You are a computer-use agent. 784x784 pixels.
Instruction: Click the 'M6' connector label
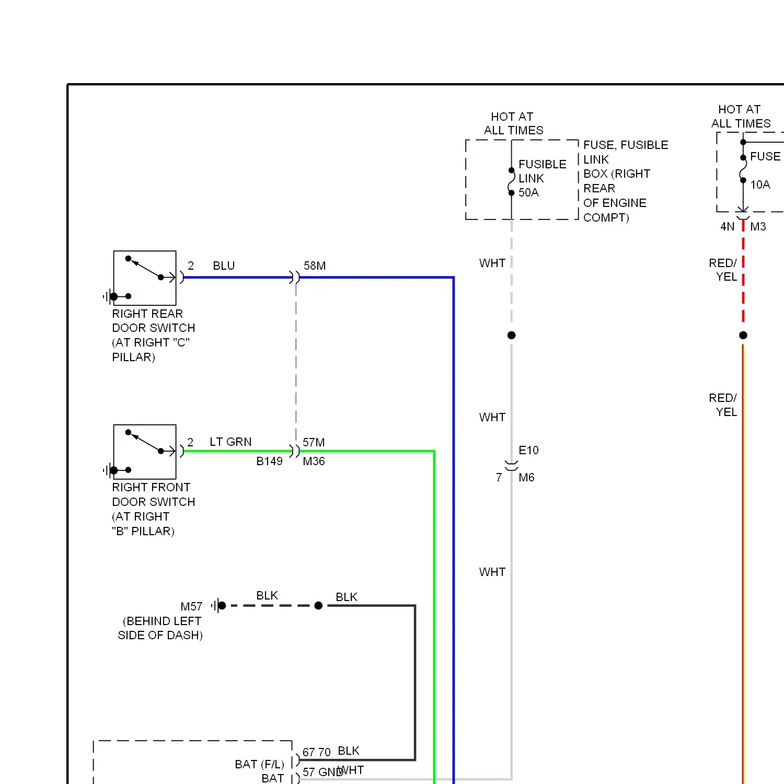pyautogui.click(x=526, y=477)
